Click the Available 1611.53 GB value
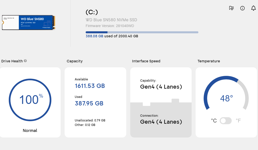 (90, 86)
